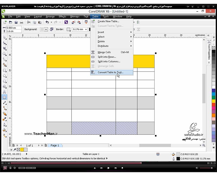Activate the Zoom tool

point(5,54)
